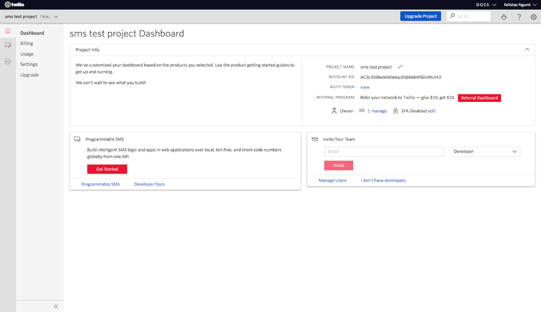Select Upgrade in the sidebar

(x=29, y=75)
